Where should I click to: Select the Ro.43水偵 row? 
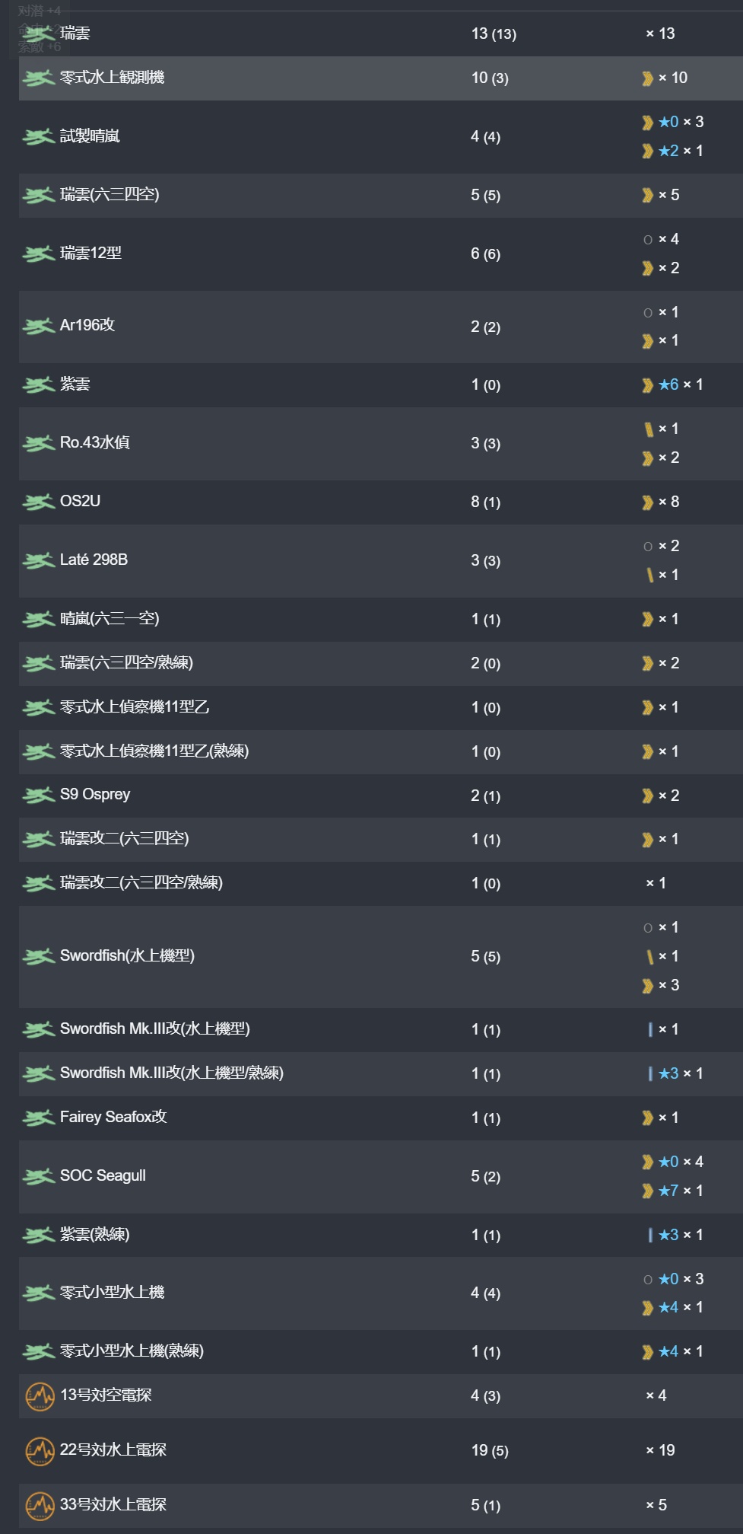(381, 443)
